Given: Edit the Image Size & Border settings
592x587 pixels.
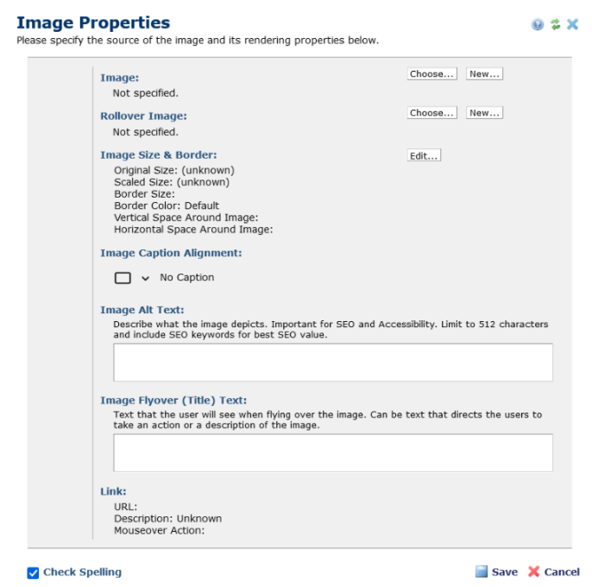Looking at the screenshot, I should [x=424, y=155].
